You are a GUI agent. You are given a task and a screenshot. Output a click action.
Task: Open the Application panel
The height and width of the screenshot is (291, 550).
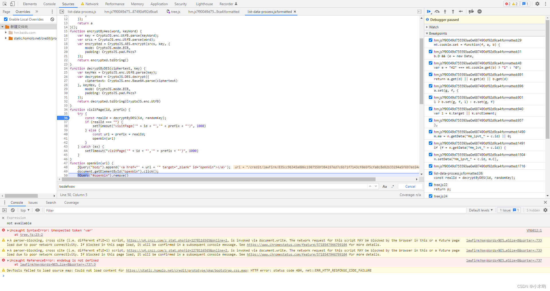[159, 4]
